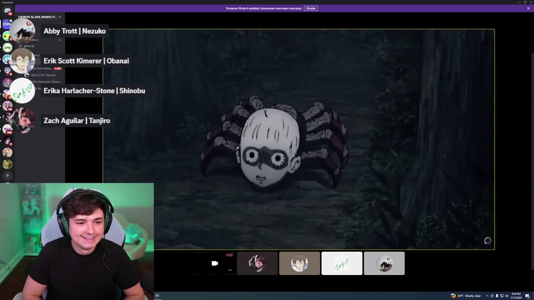Click Disable streamer mode button
This screenshot has width=534, height=300.
[x=311, y=8]
